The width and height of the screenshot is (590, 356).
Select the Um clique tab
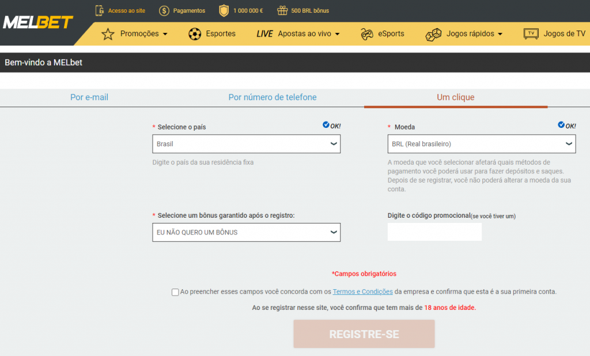(456, 97)
